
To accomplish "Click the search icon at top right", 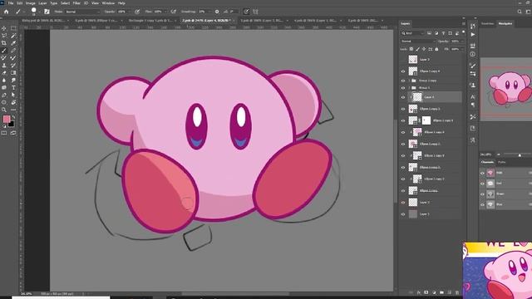I will (x=520, y=12).
